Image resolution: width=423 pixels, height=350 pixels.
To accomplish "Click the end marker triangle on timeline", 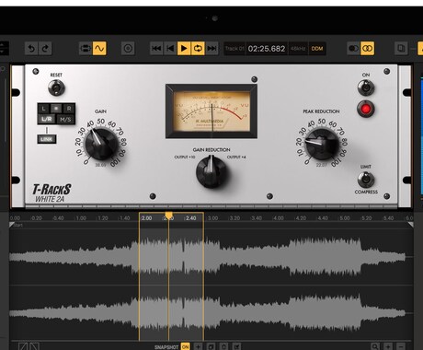I will 411,225.
